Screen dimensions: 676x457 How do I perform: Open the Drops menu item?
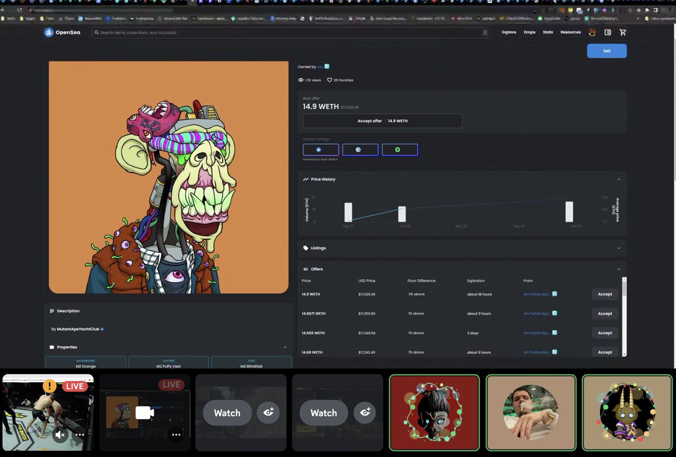(x=530, y=33)
